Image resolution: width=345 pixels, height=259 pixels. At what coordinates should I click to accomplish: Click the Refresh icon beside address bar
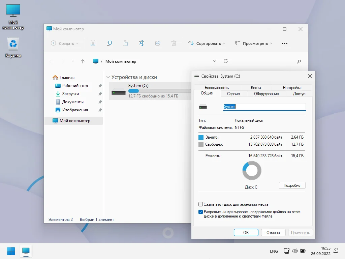pos(226,61)
